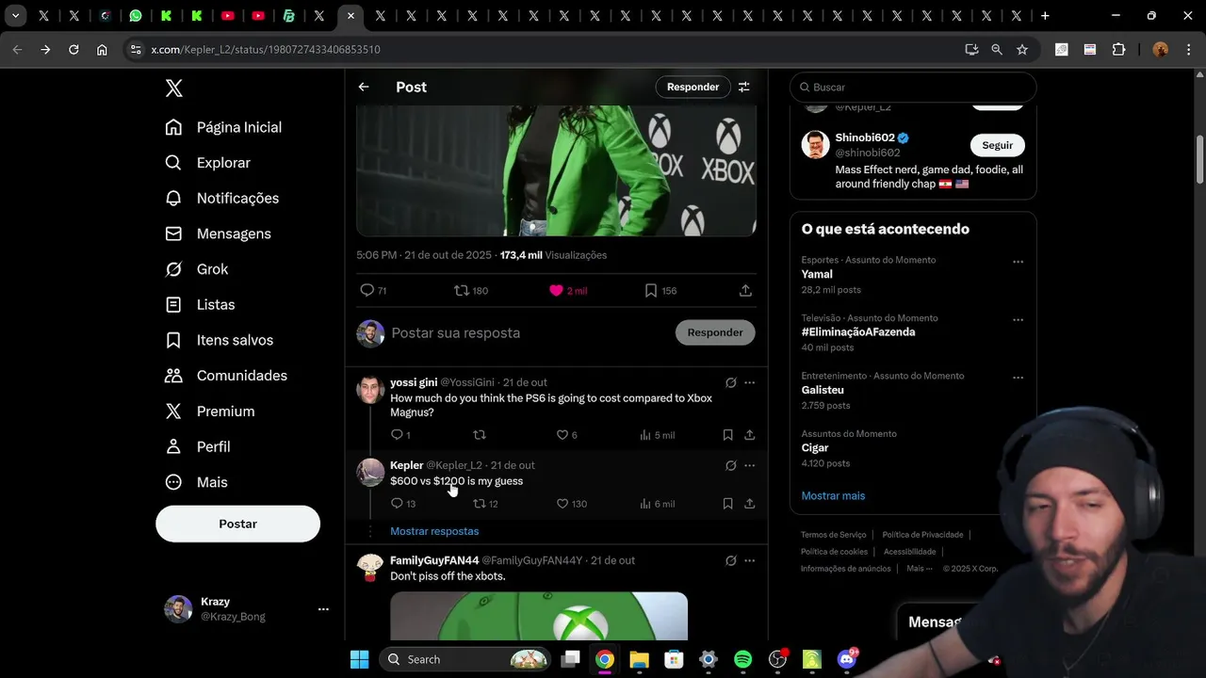Image resolution: width=1206 pixels, height=678 pixels.
Task: Open Explorar in sidebar
Action: point(208,163)
